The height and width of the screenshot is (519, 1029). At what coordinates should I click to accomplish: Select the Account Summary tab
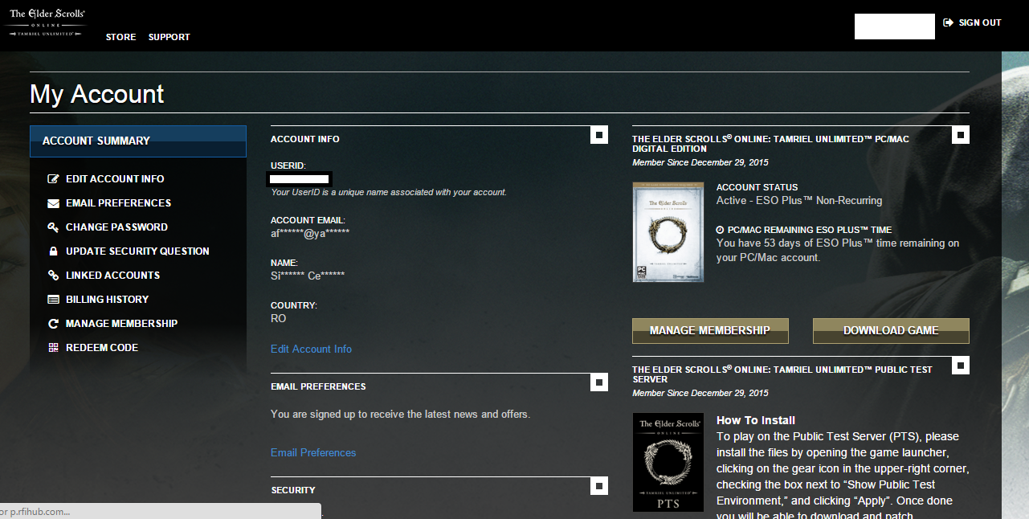[138, 141]
